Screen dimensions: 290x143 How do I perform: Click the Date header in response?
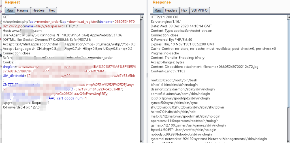[x=181, y=26]
